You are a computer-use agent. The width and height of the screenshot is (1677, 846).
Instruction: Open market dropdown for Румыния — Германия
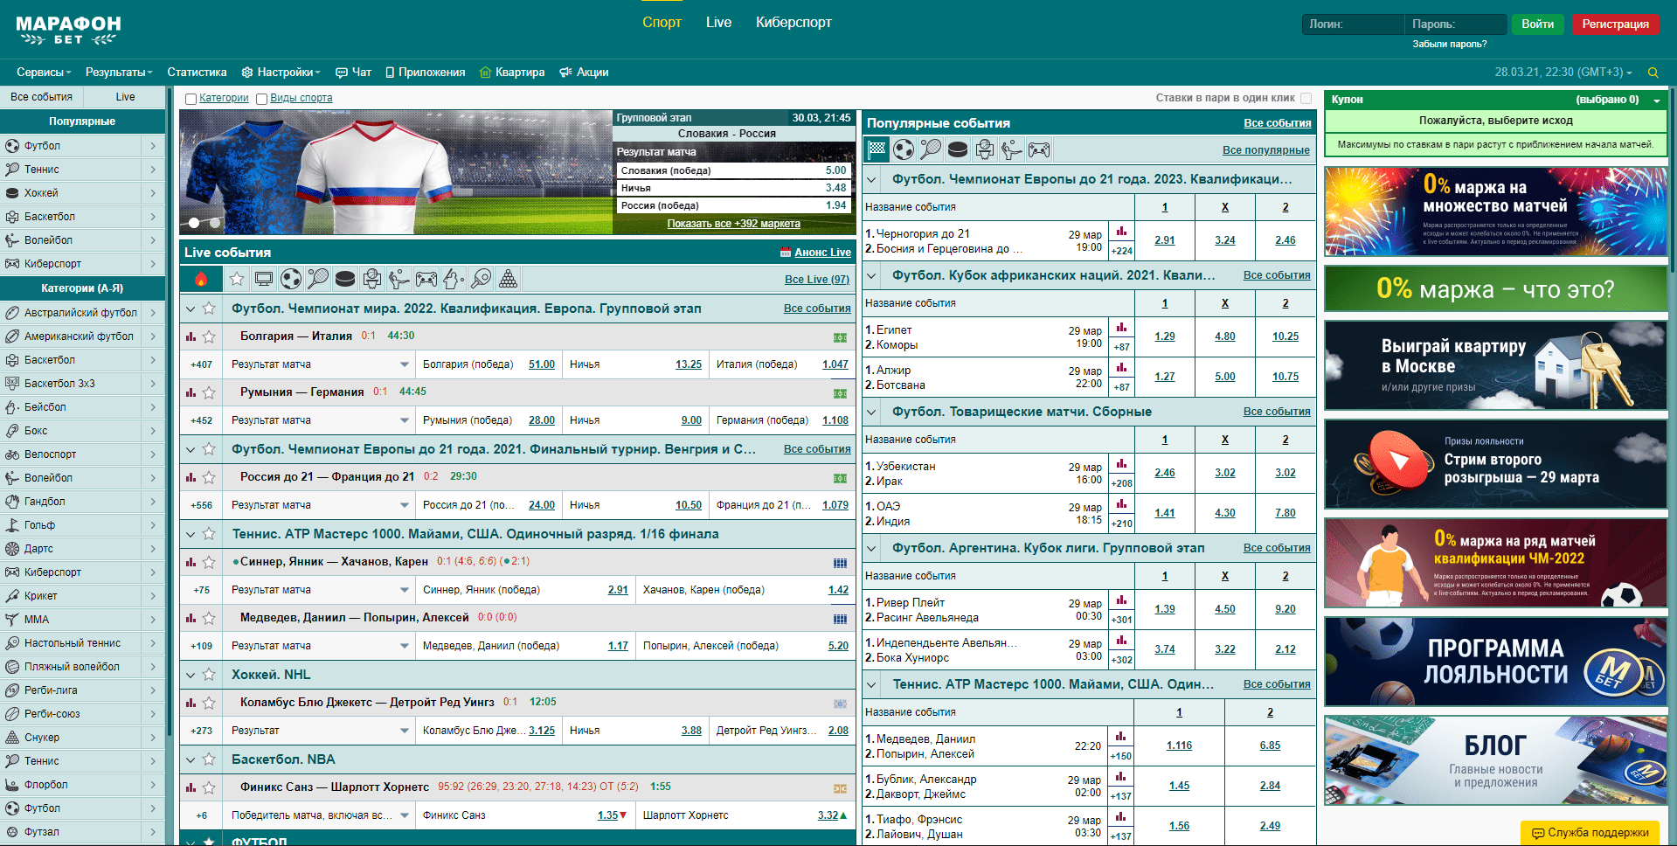tap(405, 420)
